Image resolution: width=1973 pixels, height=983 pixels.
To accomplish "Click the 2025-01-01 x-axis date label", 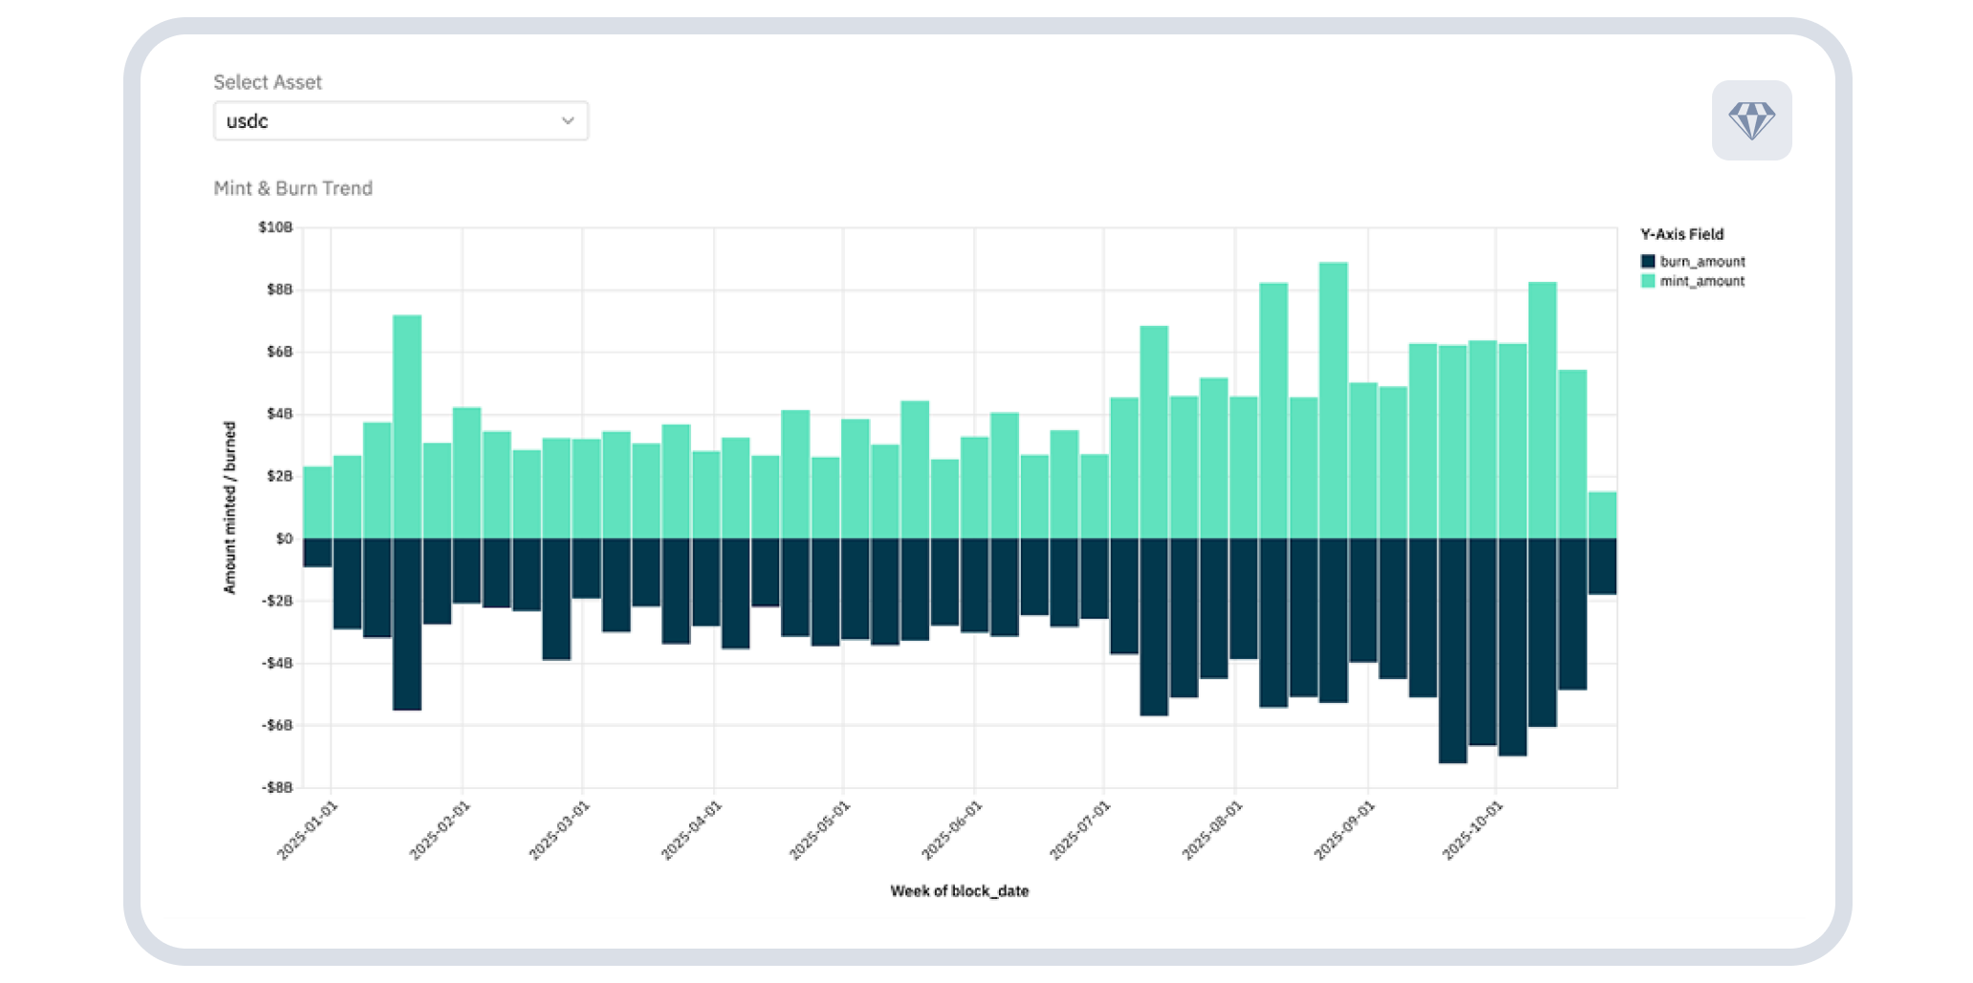I will coord(308,830).
